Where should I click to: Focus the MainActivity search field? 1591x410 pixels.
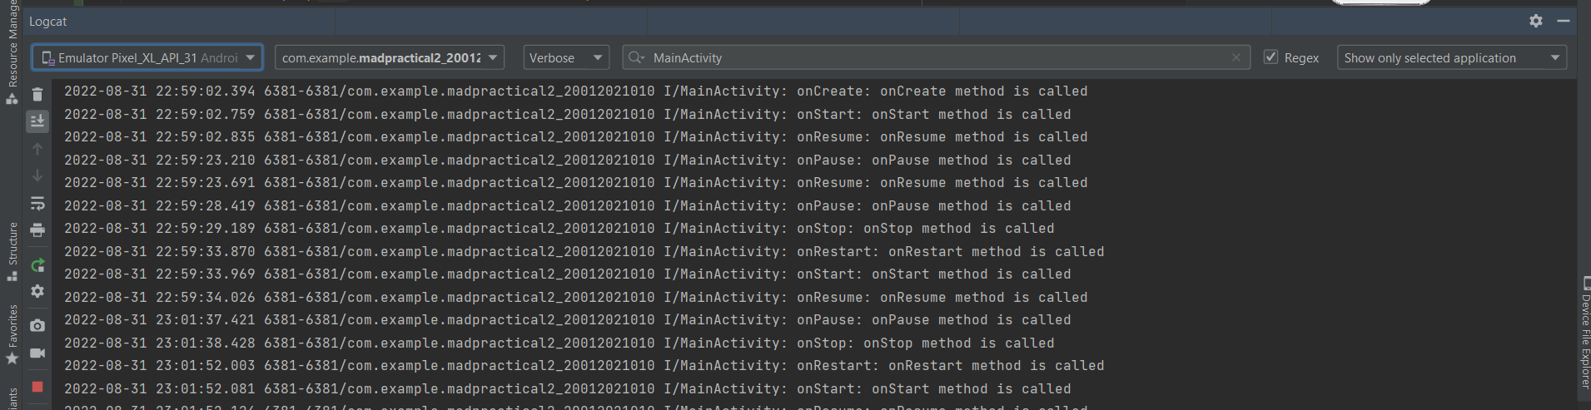click(937, 57)
